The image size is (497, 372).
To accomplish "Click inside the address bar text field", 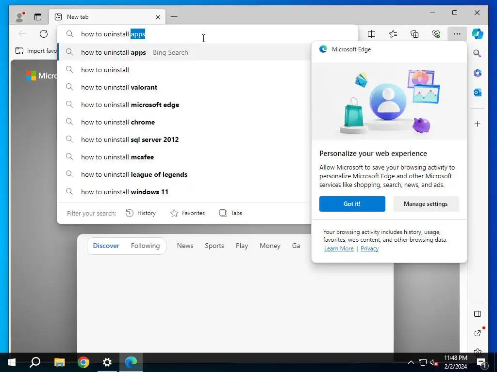I will [208, 34].
